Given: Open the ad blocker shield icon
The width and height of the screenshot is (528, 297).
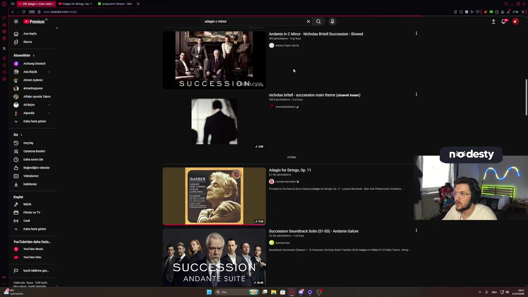Looking at the screenshot, I should 467,12.
